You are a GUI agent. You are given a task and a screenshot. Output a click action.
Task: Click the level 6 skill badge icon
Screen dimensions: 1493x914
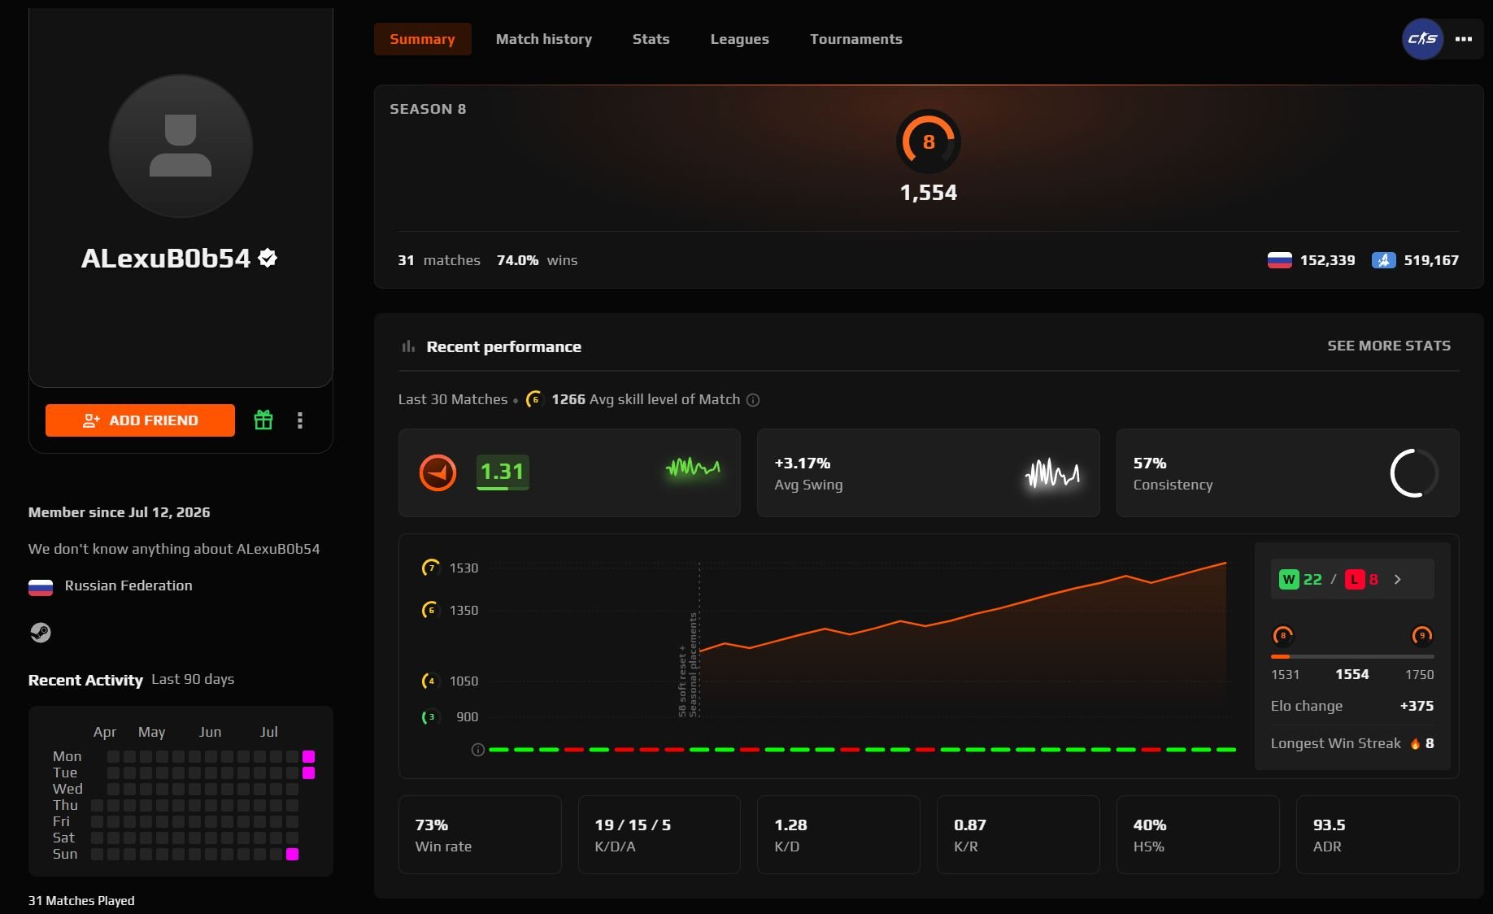point(534,399)
